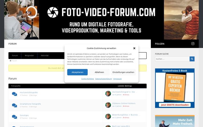Close the cookie consent dialog
The width and height of the screenshot is (203, 127).
(134, 48)
